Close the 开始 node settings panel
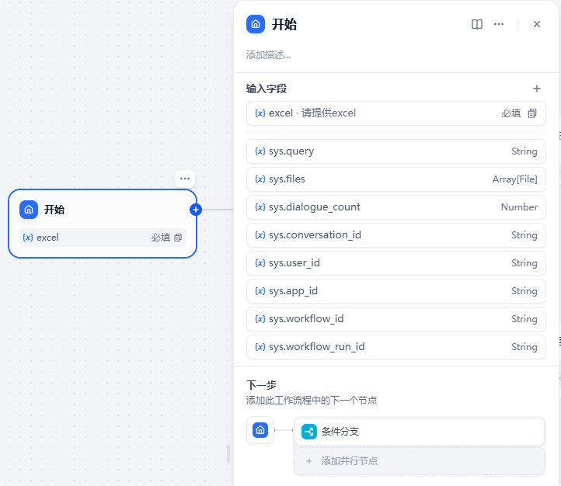The height and width of the screenshot is (486, 561). point(536,24)
